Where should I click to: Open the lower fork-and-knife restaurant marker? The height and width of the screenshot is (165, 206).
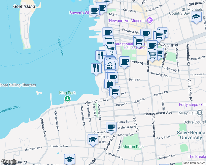96,68
